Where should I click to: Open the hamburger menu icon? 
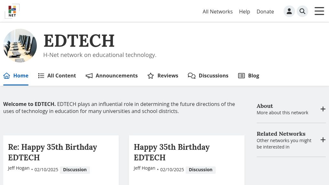pos(319,11)
